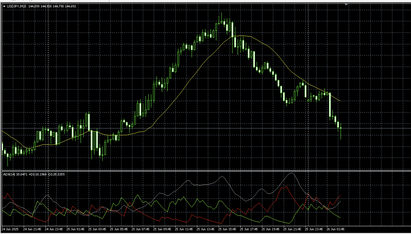This screenshot has width=411, height=234.
Task: Click the ADX(14) indicator label
Action: click(8, 174)
